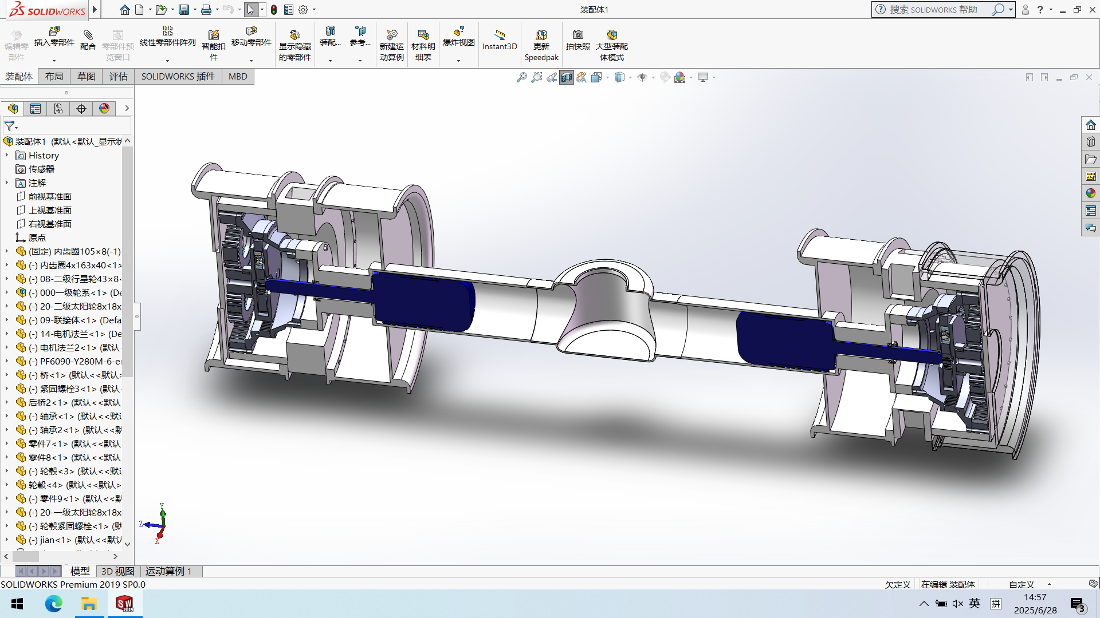1100x618 pixels.
Task: Click the Zoom to Fit icon
Action: tap(521, 77)
